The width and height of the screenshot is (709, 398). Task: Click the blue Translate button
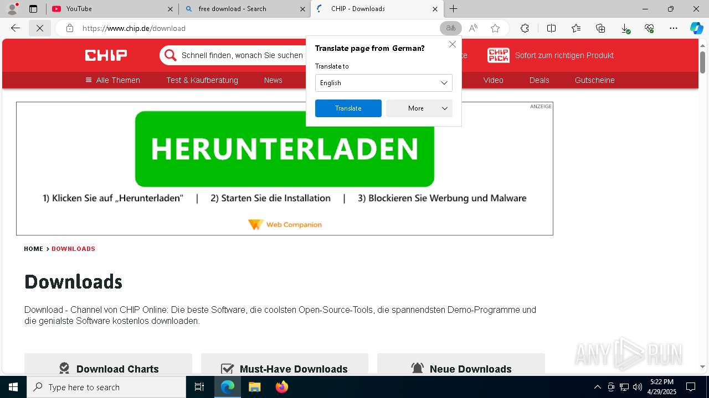tap(348, 108)
